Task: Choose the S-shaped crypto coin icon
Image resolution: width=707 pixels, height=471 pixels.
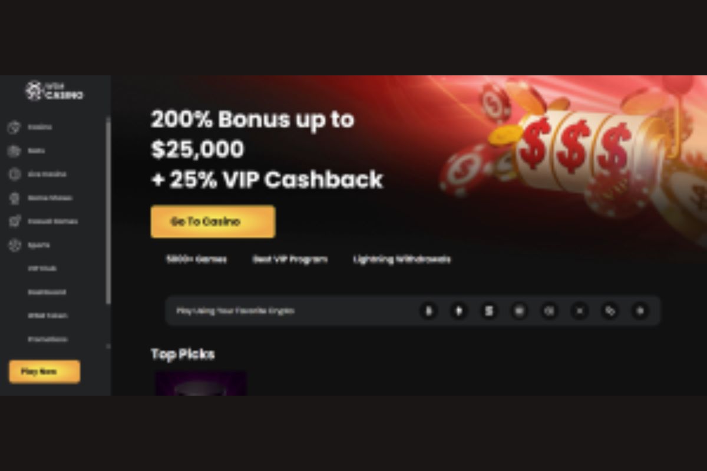Action: 489,311
